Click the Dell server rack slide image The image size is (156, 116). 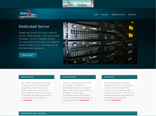100,43
